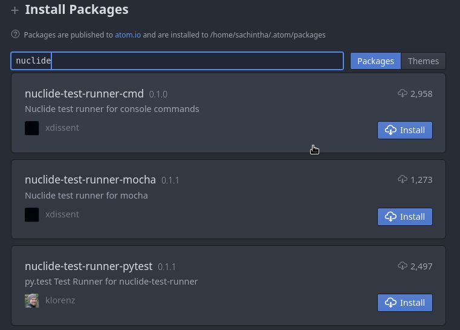Click version 0.1.1 of nuclide-test-runner-mocha
The width and height of the screenshot is (460, 330).
click(x=170, y=180)
